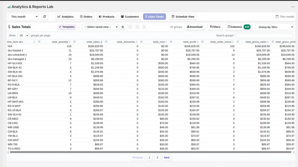
Task: Open the total_order_count column menu icon
Action: point(238,42)
